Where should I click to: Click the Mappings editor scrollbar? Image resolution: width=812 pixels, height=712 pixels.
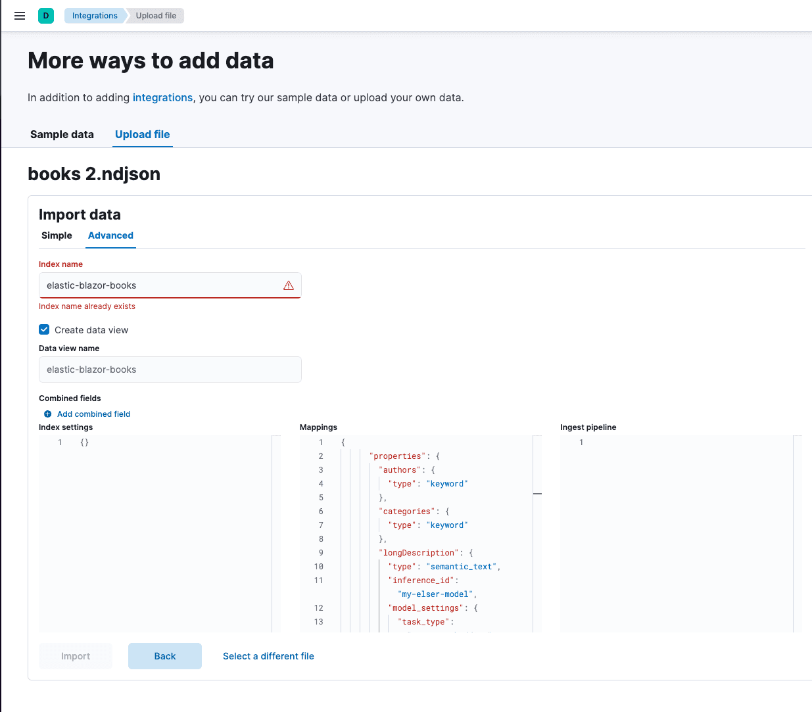[x=537, y=493]
